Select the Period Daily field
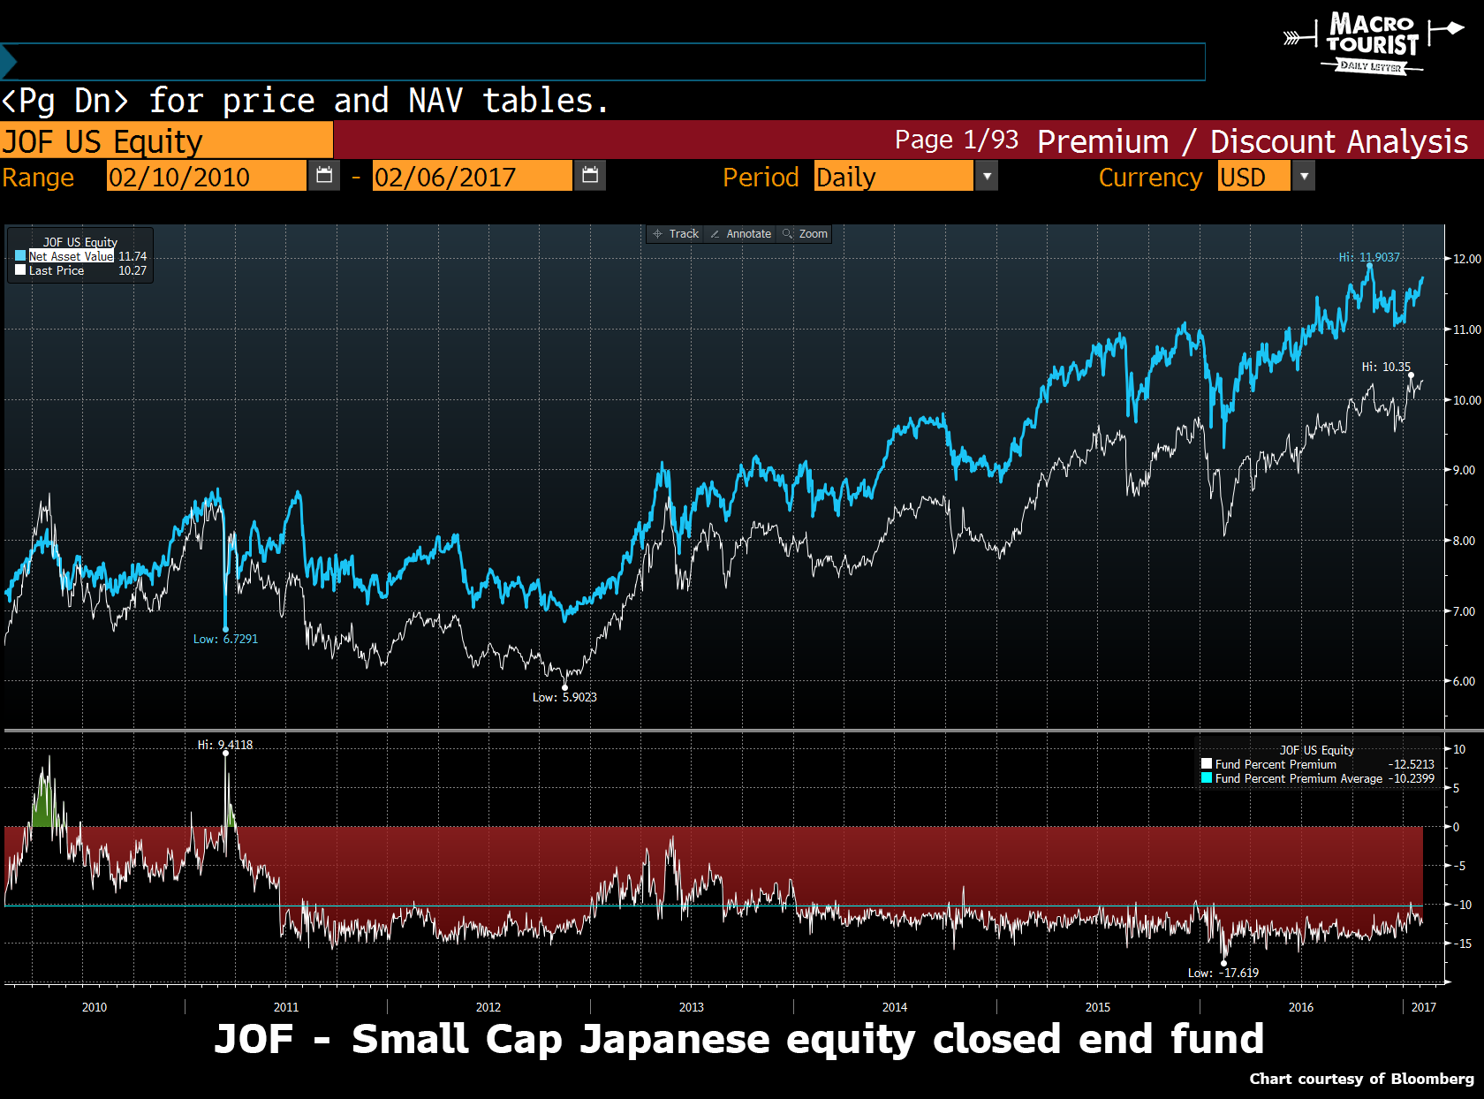The width and height of the screenshot is (1484, 1099). [x=893, y=176]
